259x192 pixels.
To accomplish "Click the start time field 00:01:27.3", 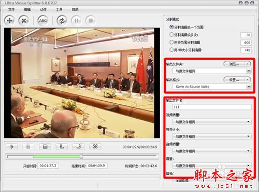I will [48, 166].
